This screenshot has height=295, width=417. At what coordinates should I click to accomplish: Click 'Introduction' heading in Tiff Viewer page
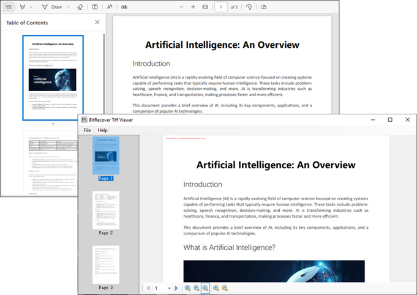pos(203,184)
